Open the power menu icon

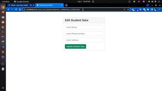click(x=159, y=2)
